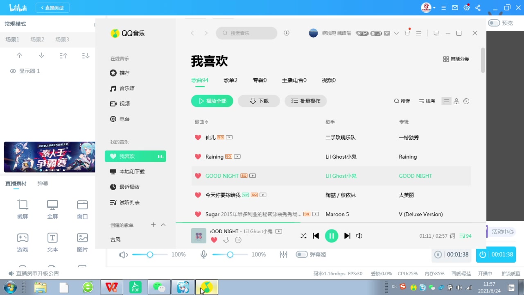Image resolution: width=524 pixels, height=295 pixels.
Task: Open the skin (shirt) icon in QQ Music
Action: 407,33
